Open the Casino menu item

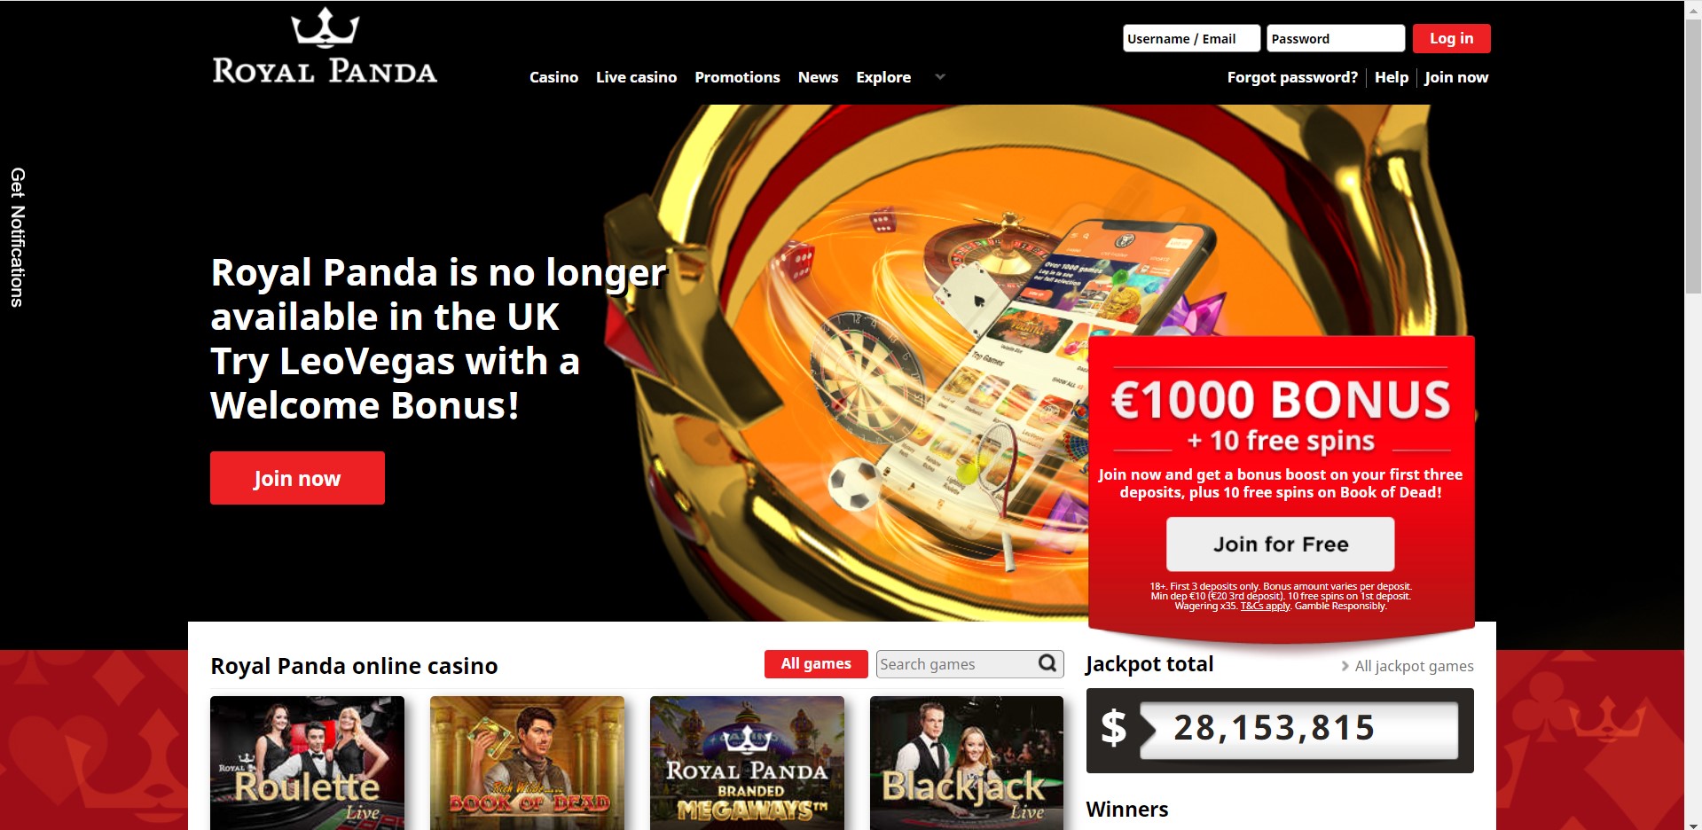click(553, 77)
